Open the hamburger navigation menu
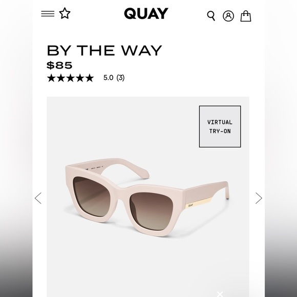Screen dimensions: 297x297 48,14
